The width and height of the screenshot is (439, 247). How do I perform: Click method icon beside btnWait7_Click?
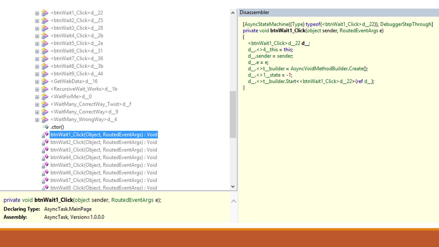pos(45,180)
